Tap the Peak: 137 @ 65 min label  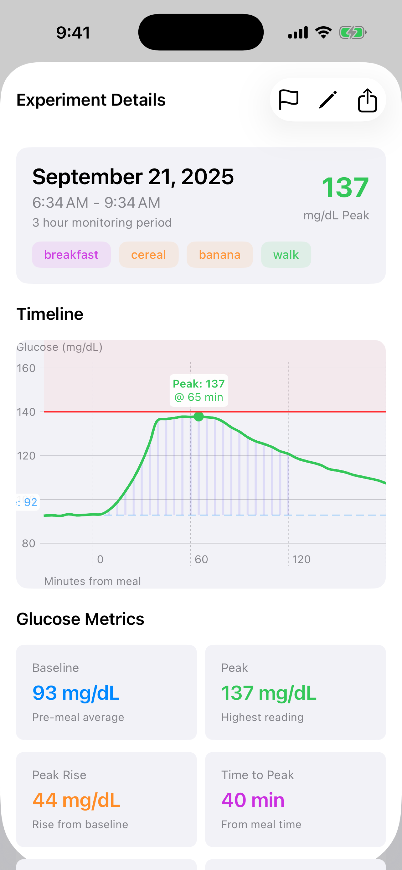199,391
